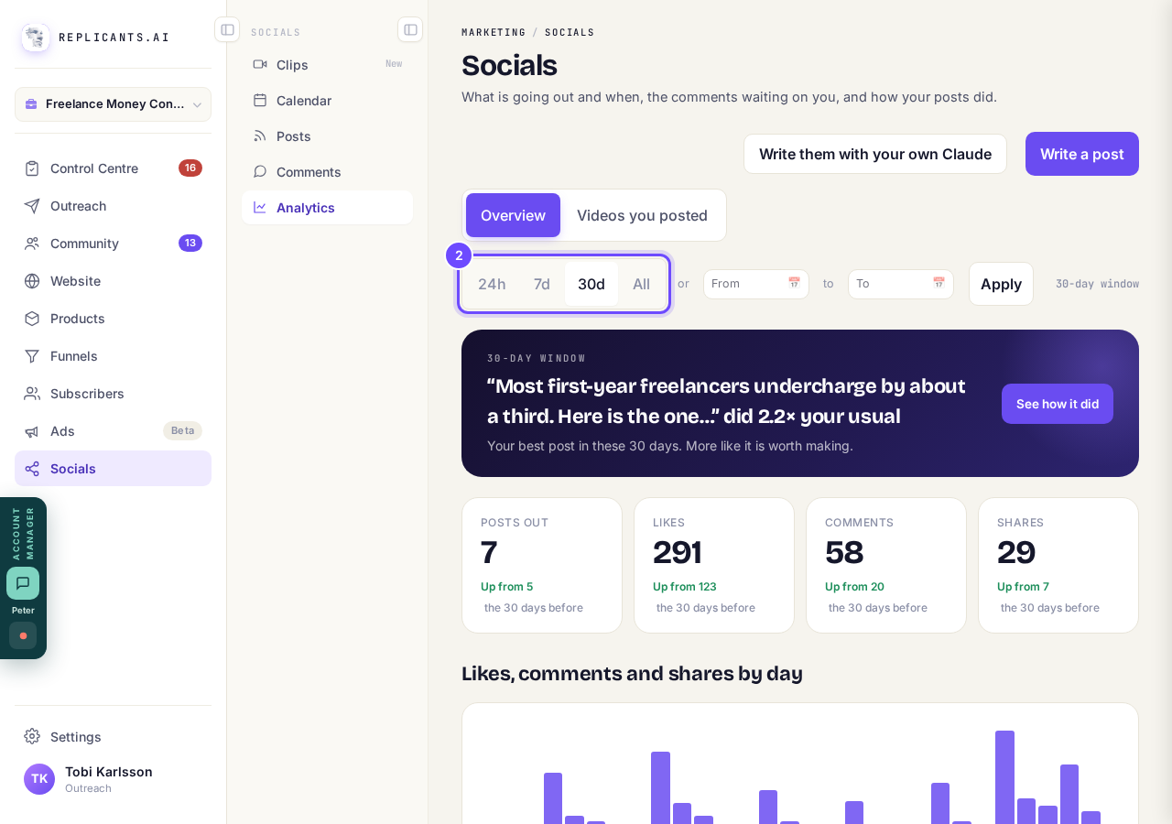Click the red record dot button
This screenshot has height=824, width=1172.
[23, 635]
